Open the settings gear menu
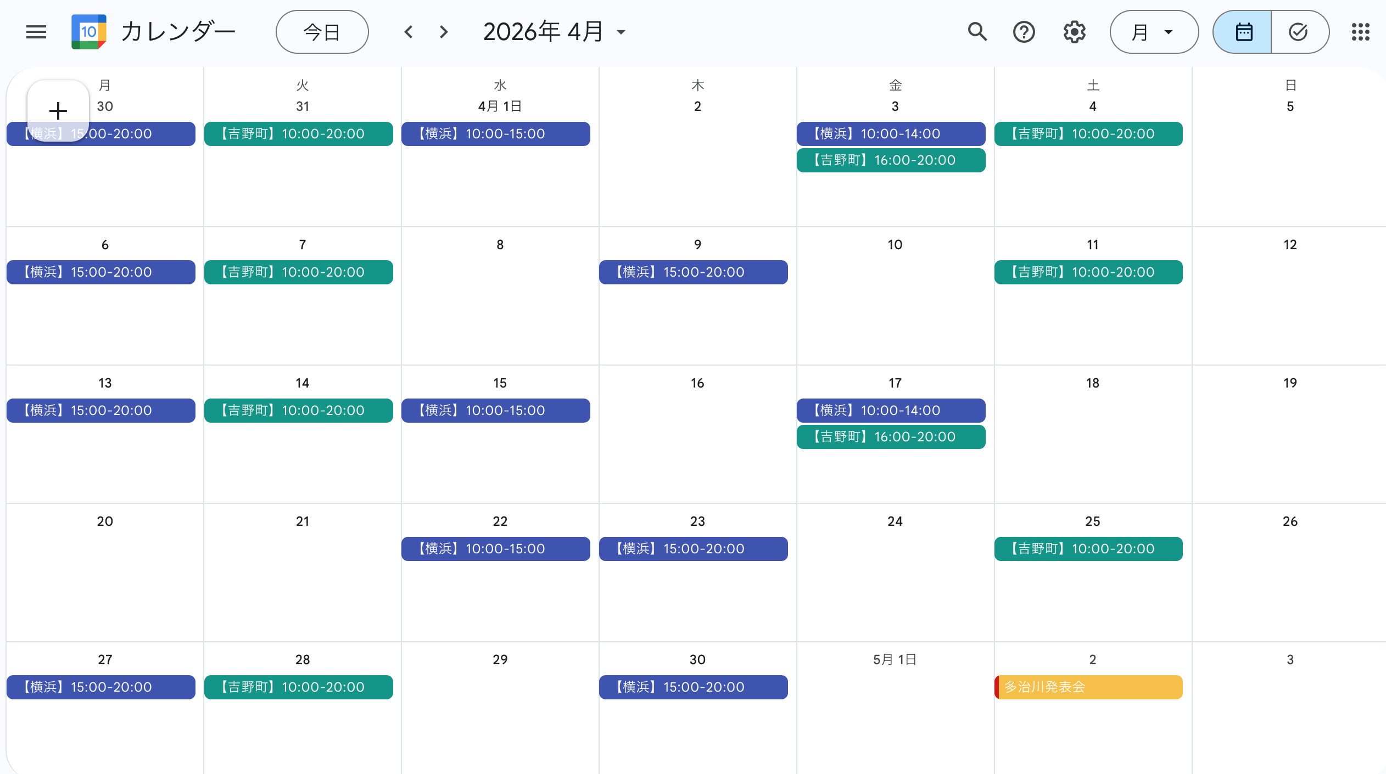The width and height of the screenshot is (1386, 774). coord(1074,32)
